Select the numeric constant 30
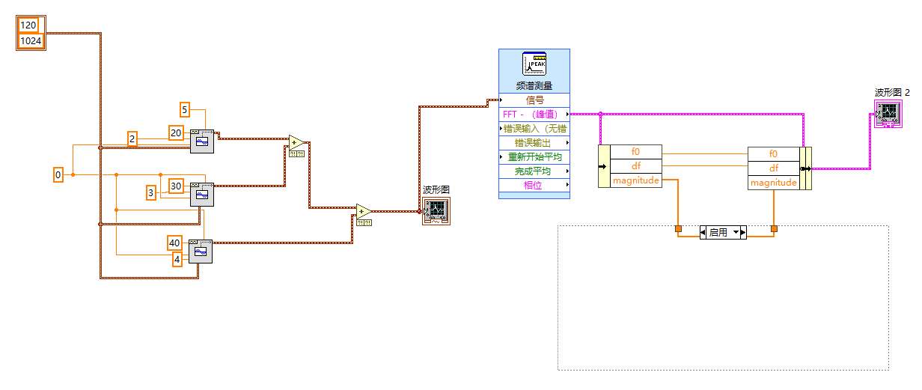Image resolution: width=922 pixels, height=390 pixels. point(176,186)
